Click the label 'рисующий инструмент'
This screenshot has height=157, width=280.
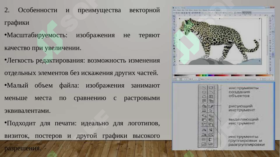pyautogui.click(x=242, y=108)
